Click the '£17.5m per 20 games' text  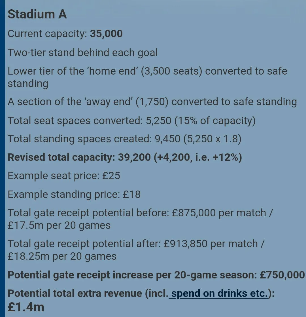(x=59, y=226)
